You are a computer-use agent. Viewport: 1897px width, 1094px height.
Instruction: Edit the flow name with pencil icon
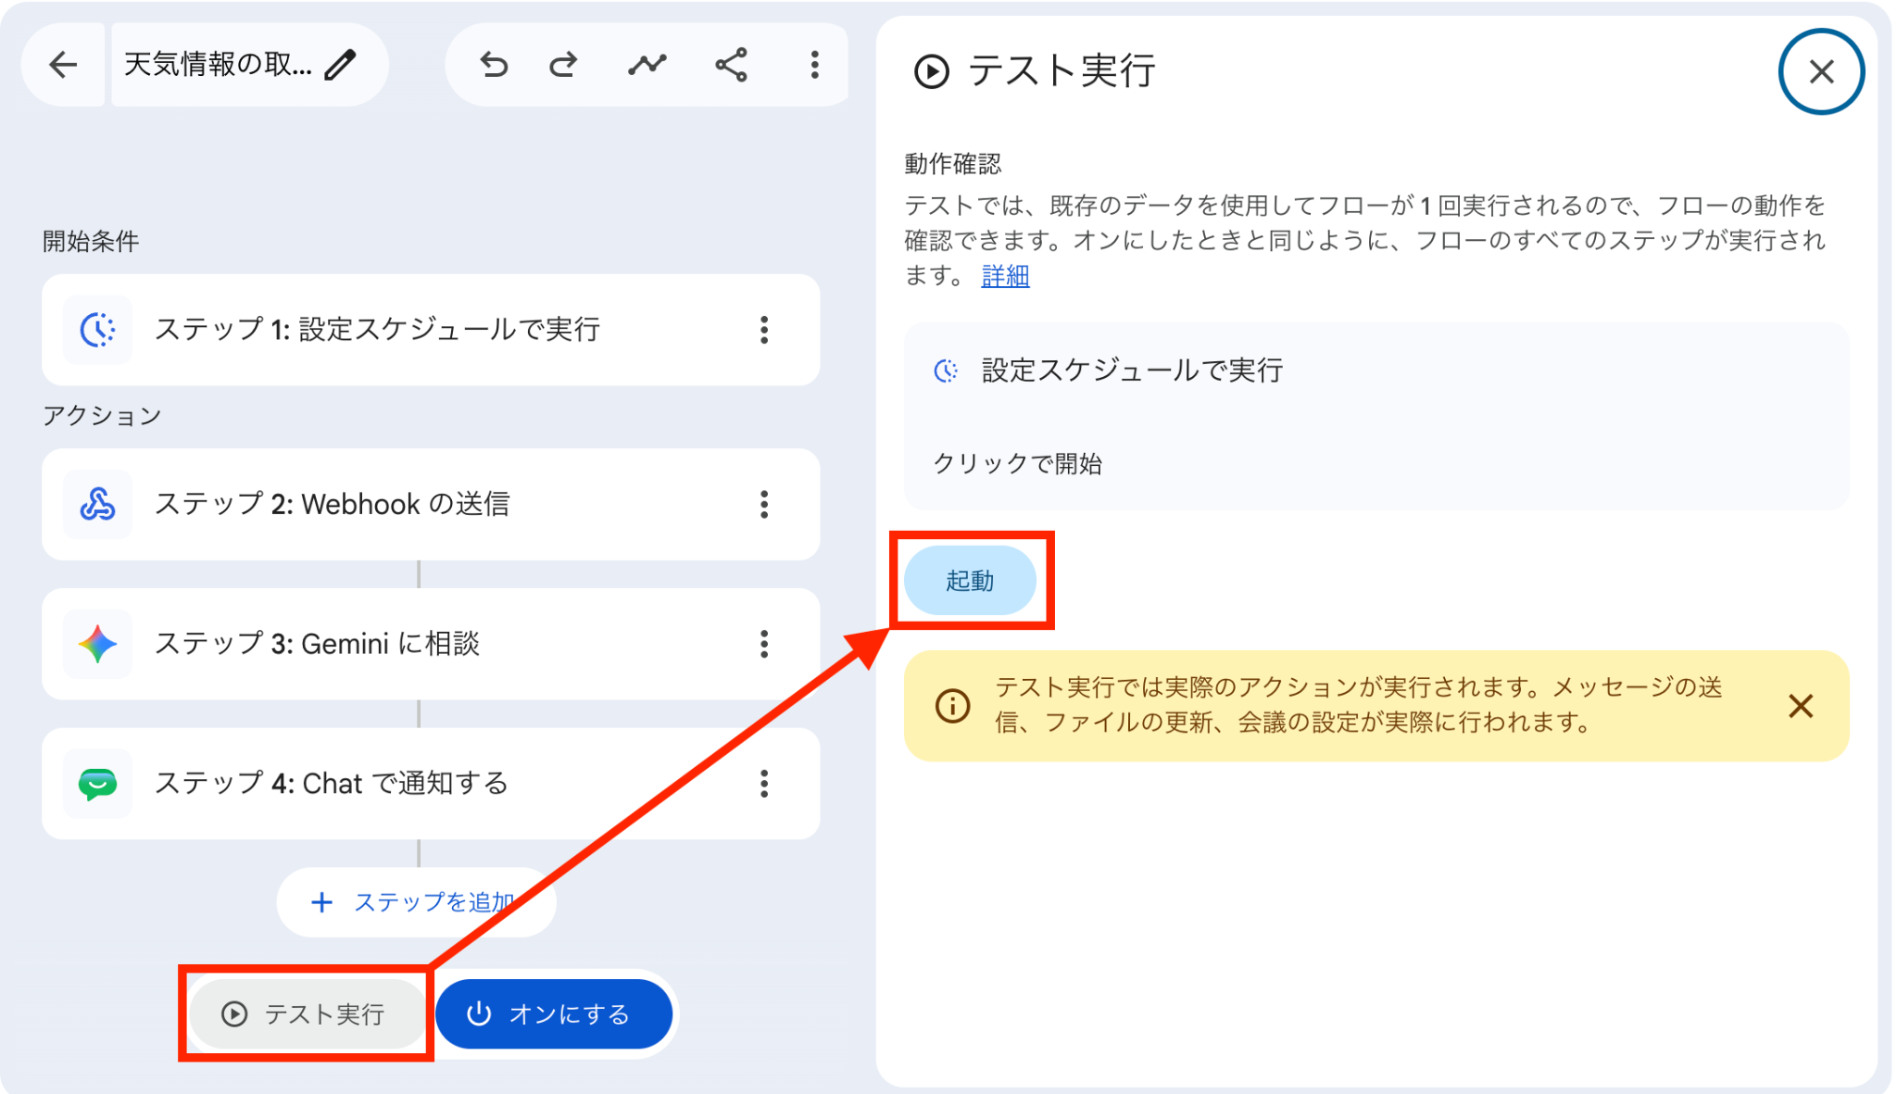coord(341,65)
